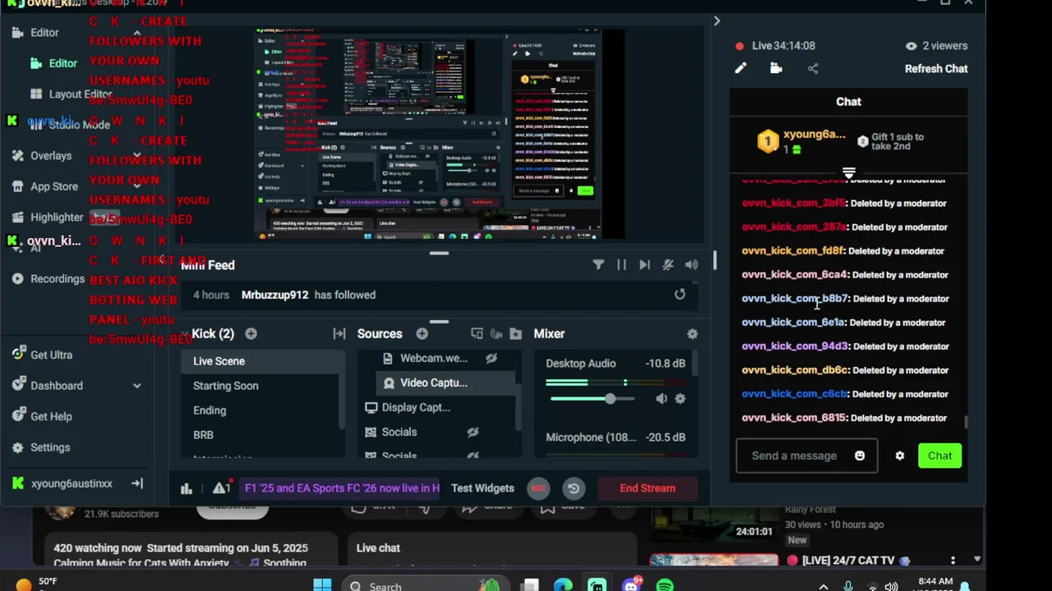Add a source folder
1052x591 pixels.
tap(515, 334)
